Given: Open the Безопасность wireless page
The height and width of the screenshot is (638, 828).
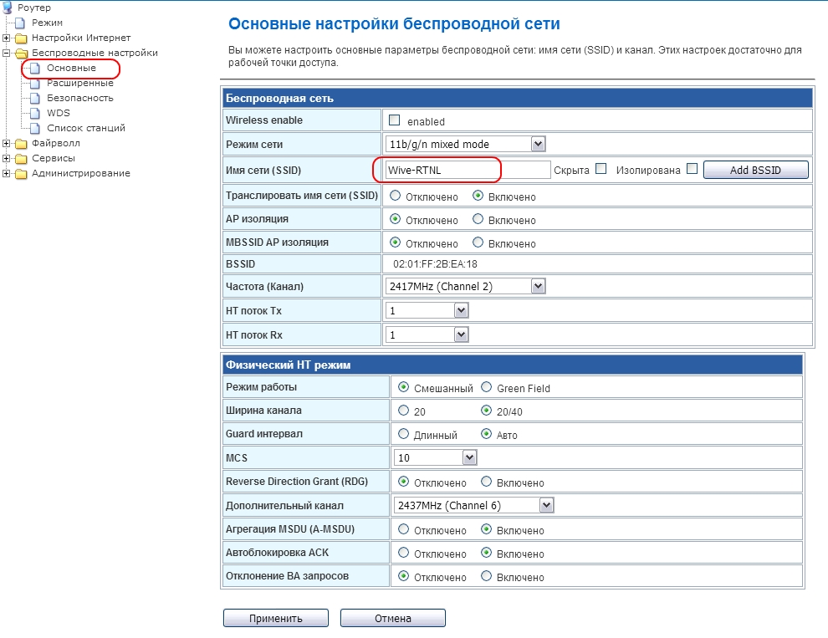Looking at the screenshot, I should coord(80,98).
